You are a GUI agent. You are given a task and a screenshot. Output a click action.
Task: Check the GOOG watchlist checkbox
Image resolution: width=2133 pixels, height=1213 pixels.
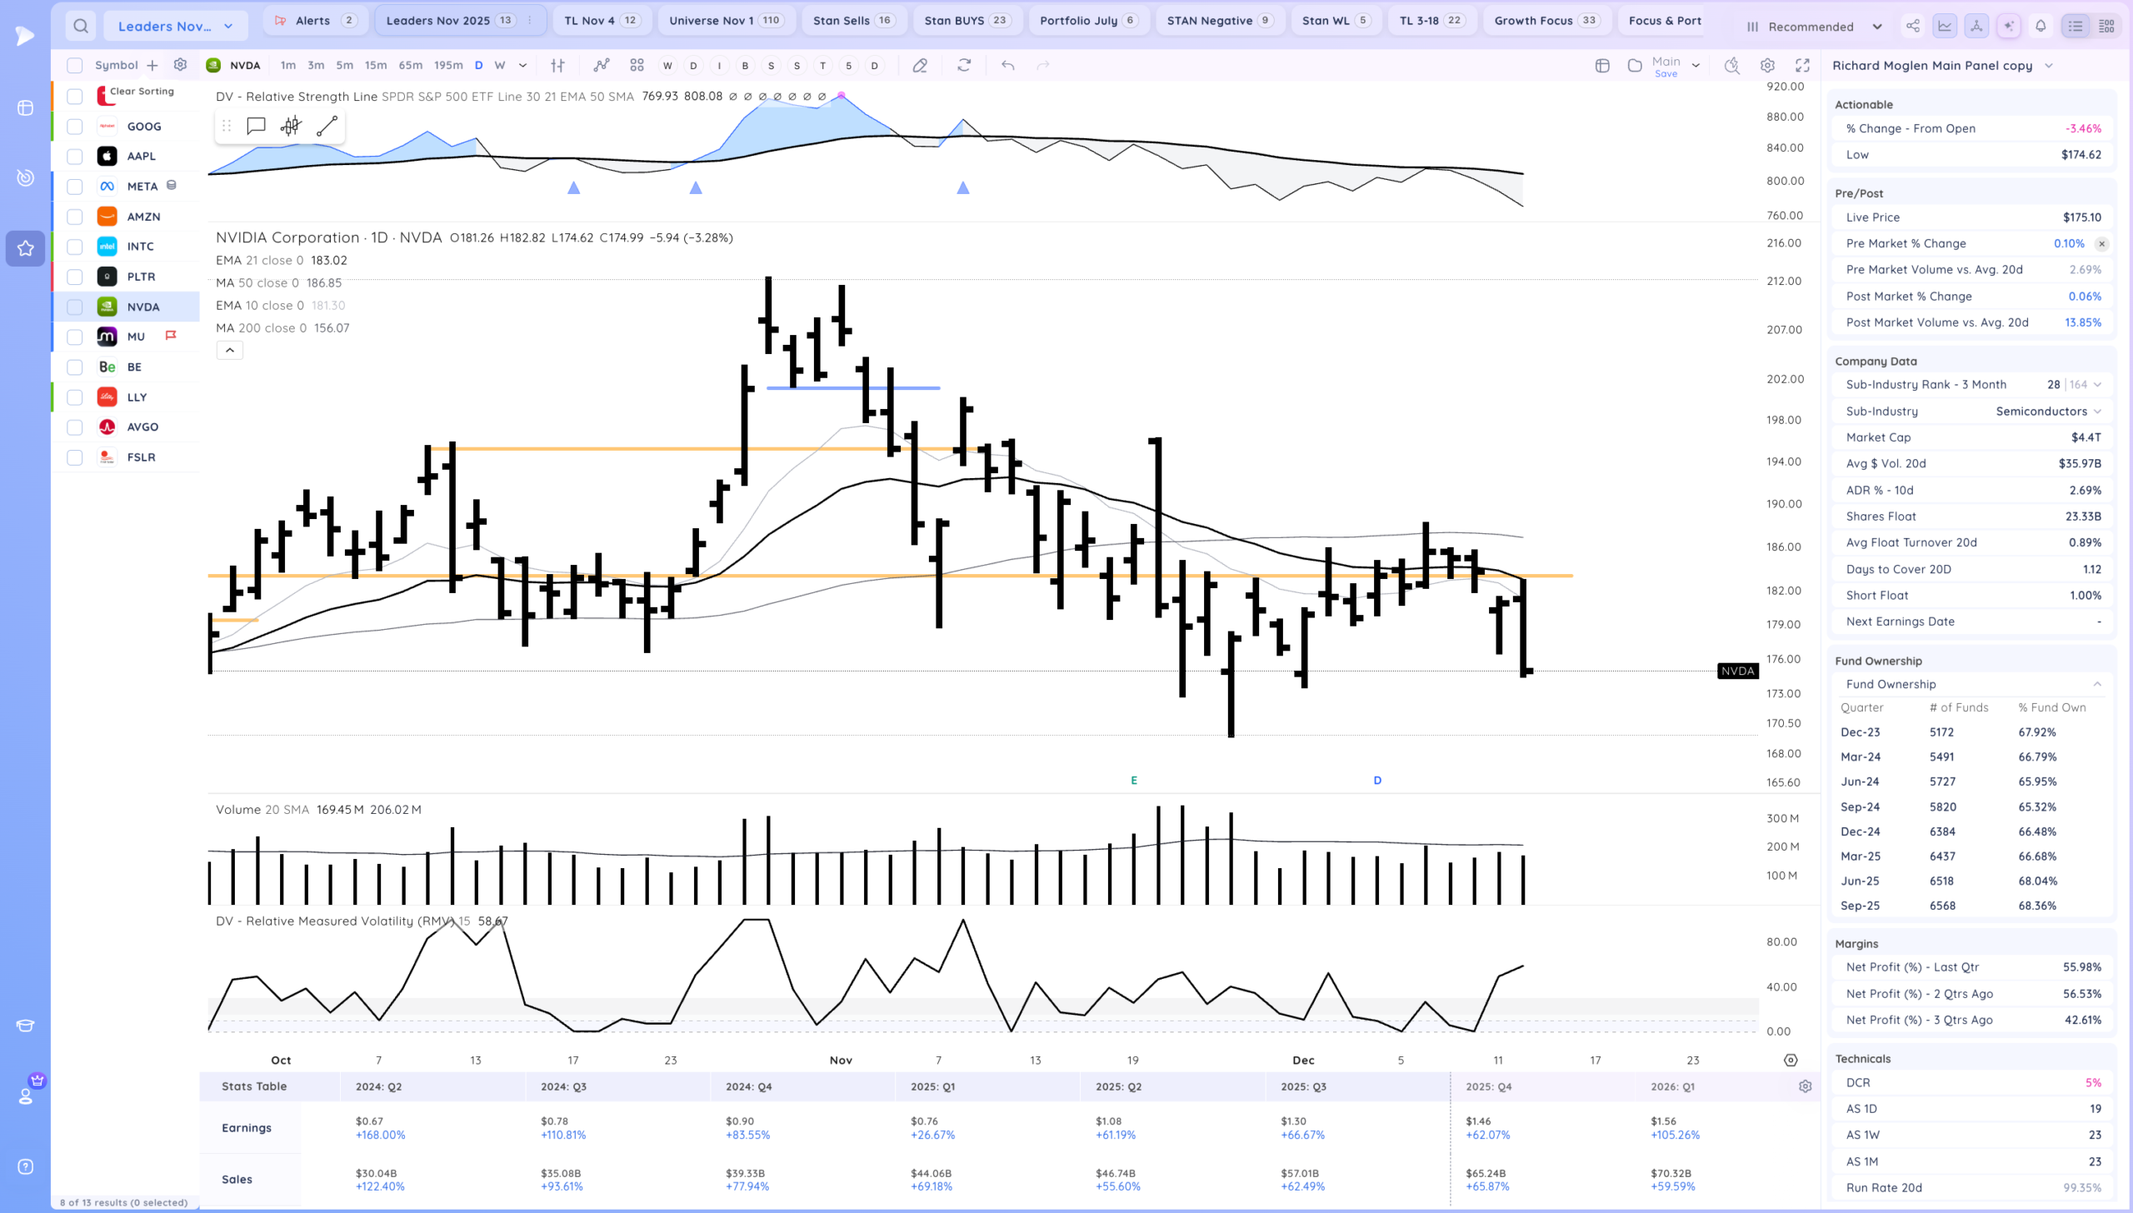(75, 127)
